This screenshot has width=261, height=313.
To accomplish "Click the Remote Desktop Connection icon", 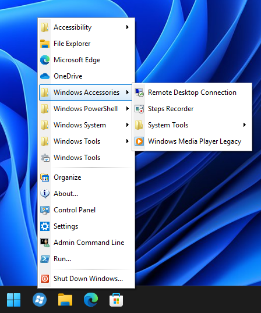I will click(139, 93).
